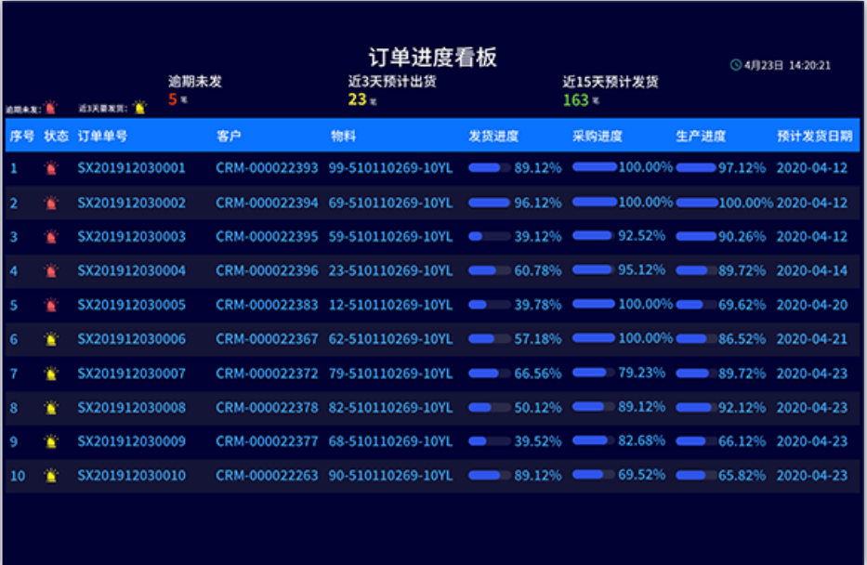Click the red alarm icon in row 1
The image size is (867, 565).
[x=50, y=169]
